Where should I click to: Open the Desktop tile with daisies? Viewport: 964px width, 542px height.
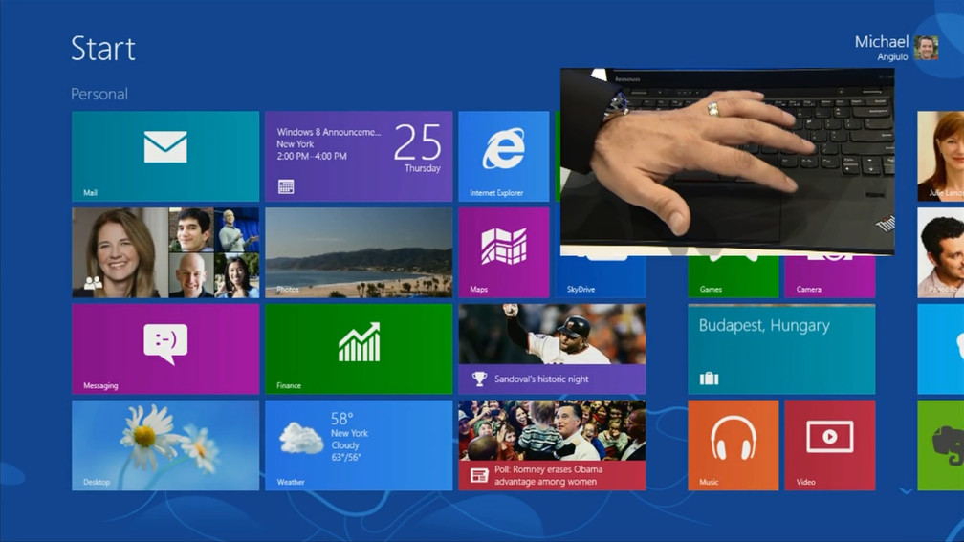(x=165, y=444)
